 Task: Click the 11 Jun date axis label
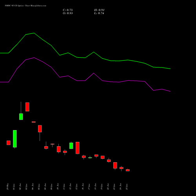point(64,187)
